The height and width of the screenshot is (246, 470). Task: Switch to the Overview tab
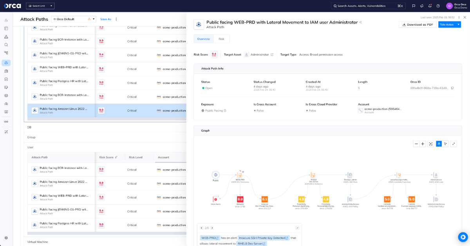click(x=204, y=39)
